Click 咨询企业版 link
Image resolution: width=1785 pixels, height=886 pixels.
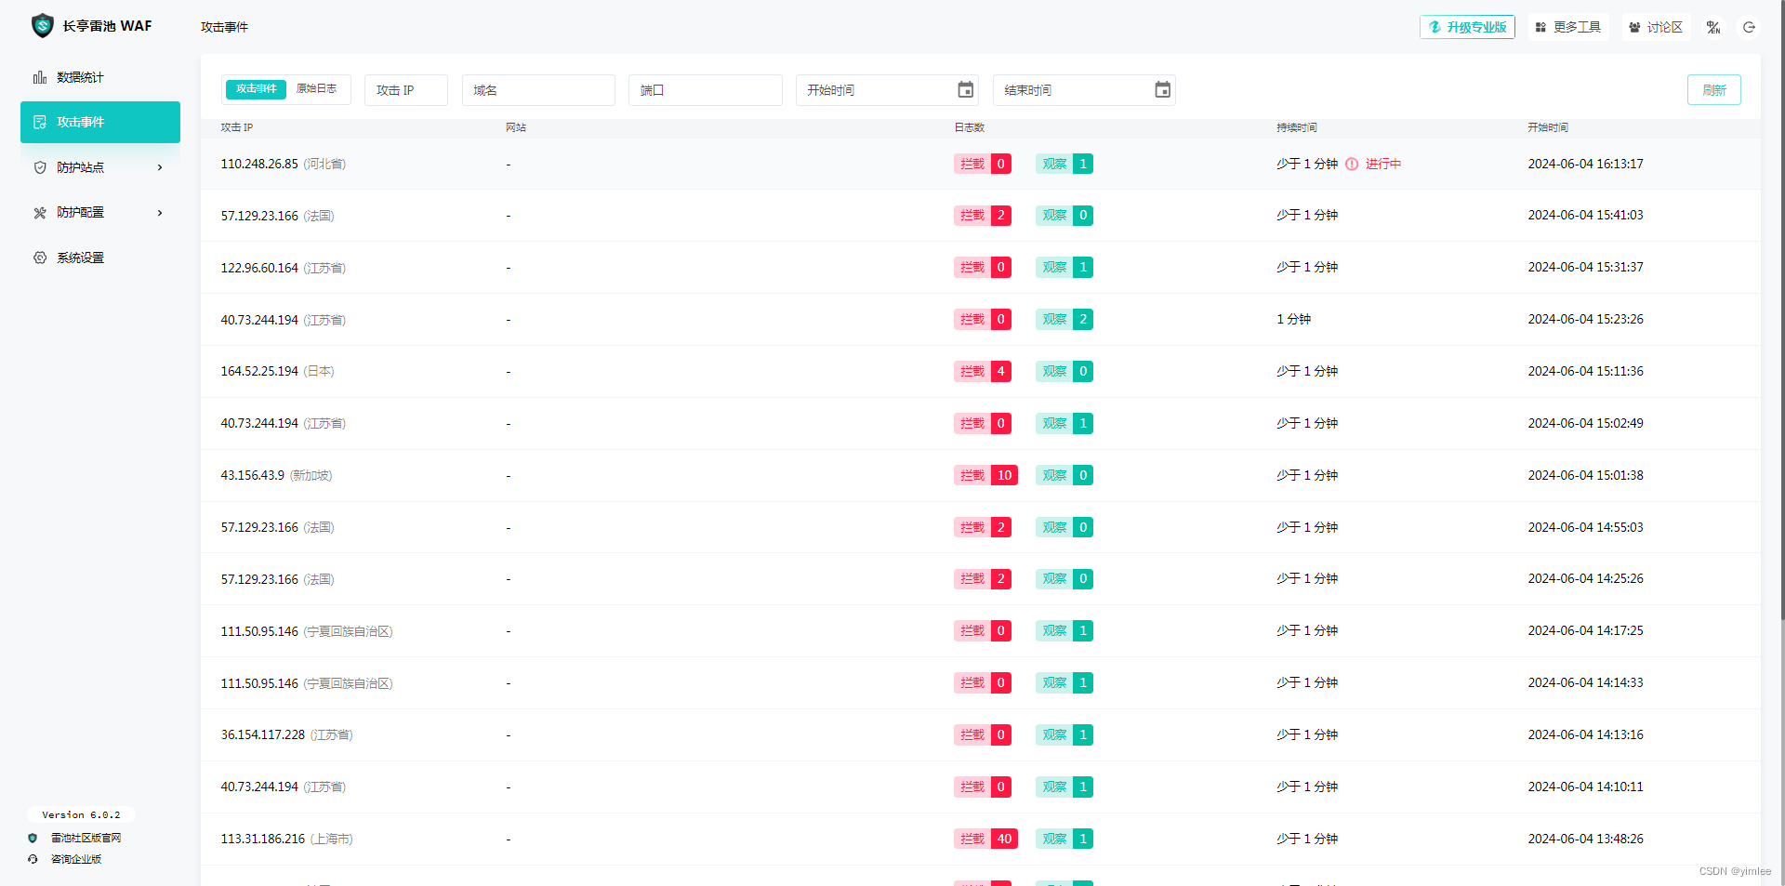click(x=76, y=859)
